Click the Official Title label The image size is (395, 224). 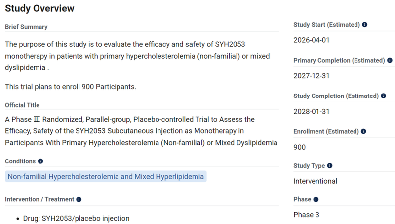pyautogui.click(x=22, y=105)
